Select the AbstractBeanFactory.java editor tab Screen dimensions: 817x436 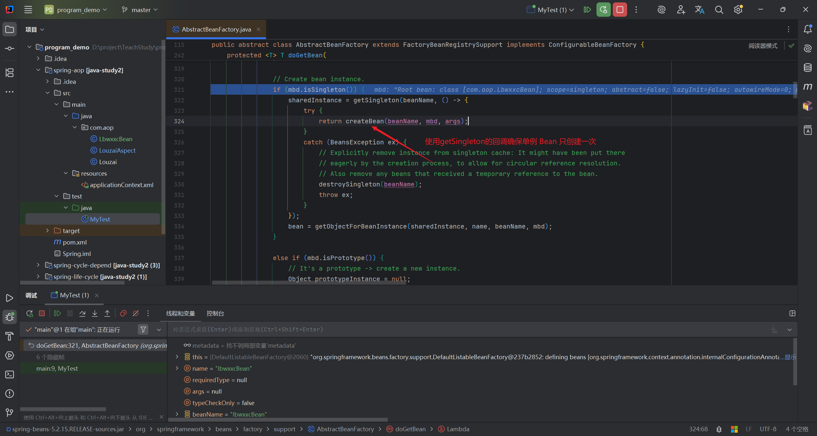tap(216, 29)
